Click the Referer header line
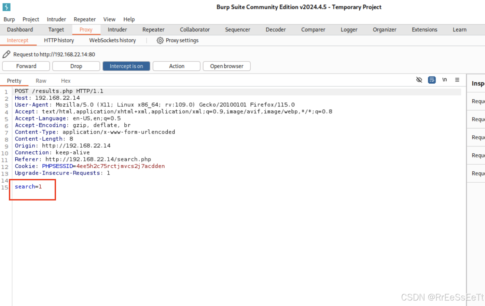Screen dimensions: 485x306 (83, 159)
